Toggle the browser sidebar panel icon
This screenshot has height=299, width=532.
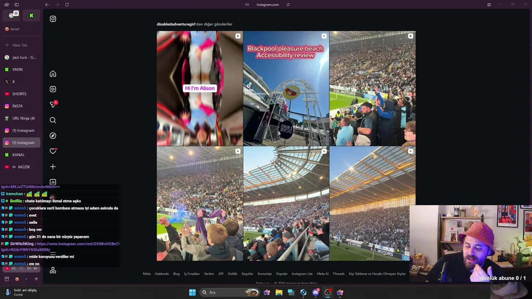(17, 5)
